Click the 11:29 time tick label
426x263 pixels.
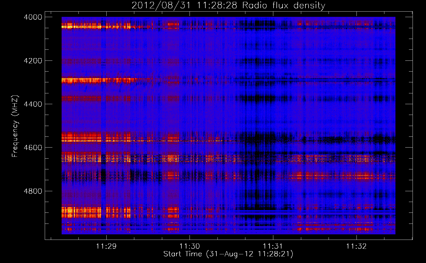tap(106, 246)
